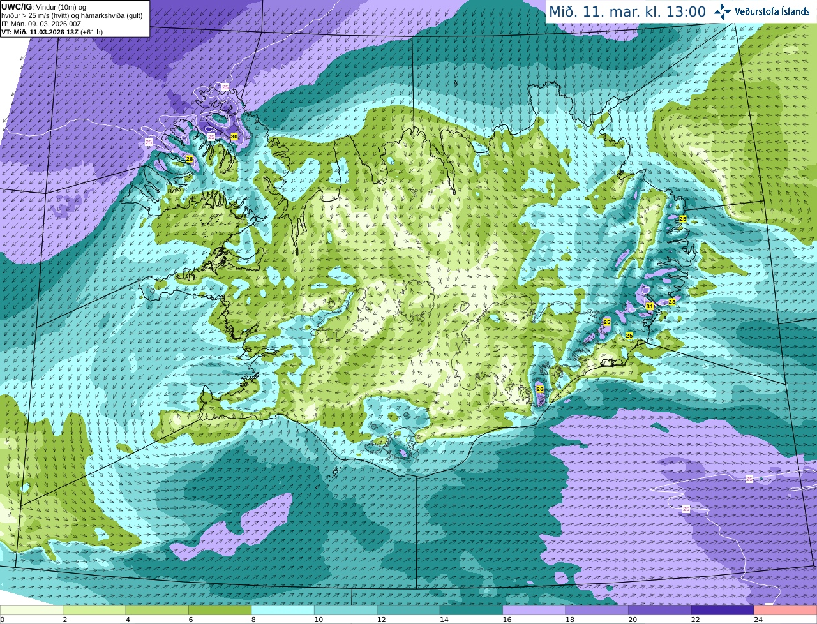
Task: Select the 4–6 m/s legend color swatch
Action: 157,610
